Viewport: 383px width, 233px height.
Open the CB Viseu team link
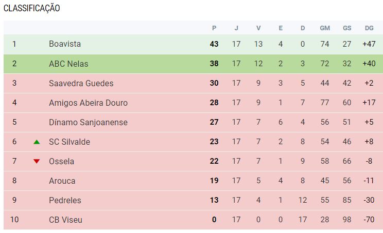tap(65, 220)
